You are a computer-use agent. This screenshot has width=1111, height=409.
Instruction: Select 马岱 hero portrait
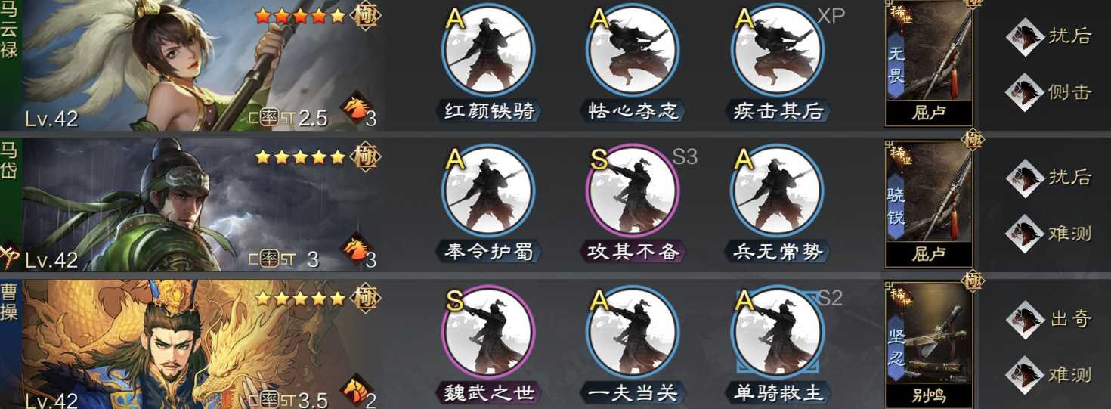click(202, 204)
